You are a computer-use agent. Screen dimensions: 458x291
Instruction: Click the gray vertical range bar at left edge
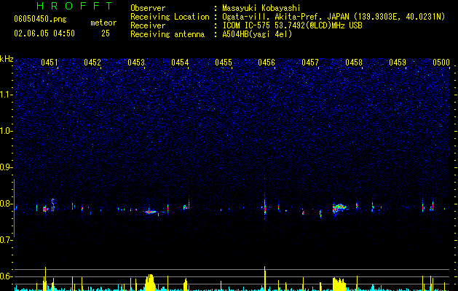[x=15, y=208]
